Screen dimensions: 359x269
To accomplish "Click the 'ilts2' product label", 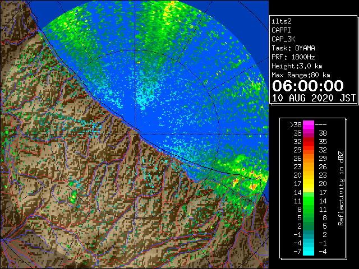I will tap(282, 21).
